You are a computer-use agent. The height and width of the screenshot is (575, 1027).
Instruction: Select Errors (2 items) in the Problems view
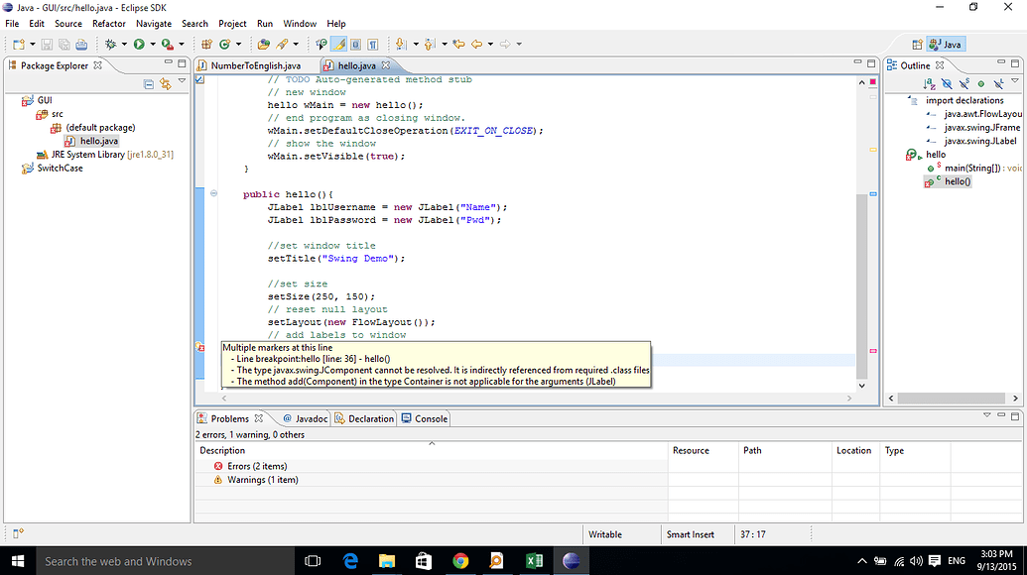coord(256,466)
